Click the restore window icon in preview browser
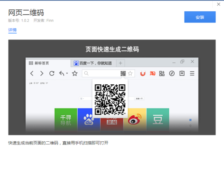The image size is (224, 170). point(182,61)
